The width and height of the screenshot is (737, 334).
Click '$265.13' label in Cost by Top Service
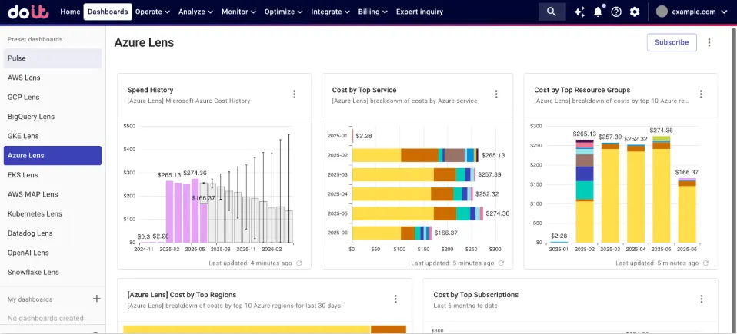tap(494, 155)
